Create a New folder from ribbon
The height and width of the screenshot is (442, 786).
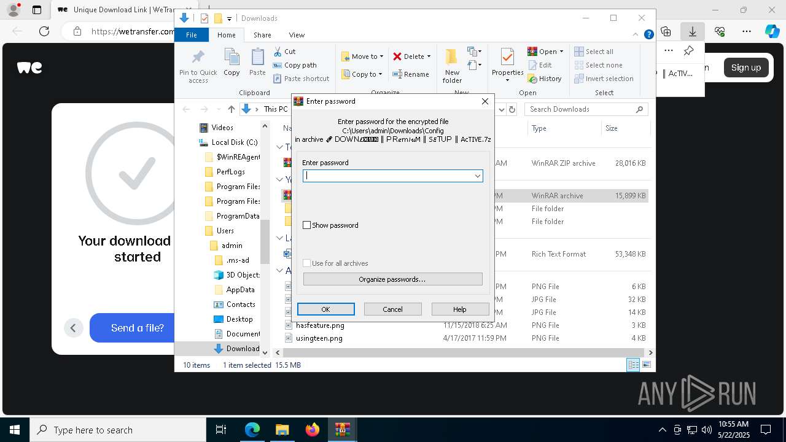click(x=452, y=66)
